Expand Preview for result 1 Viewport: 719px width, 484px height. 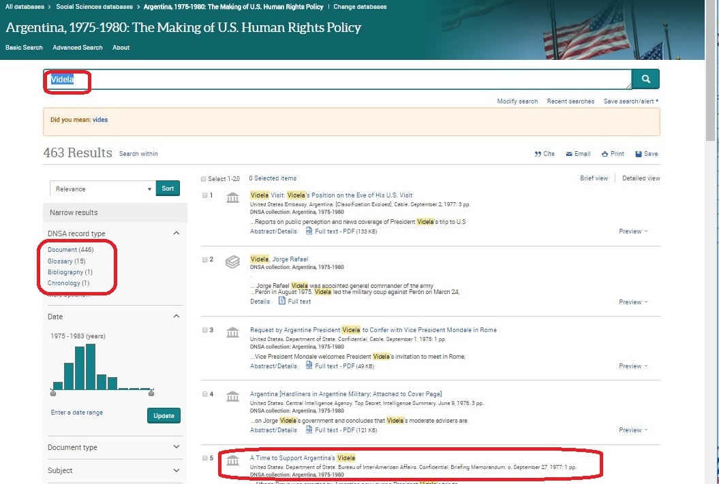tap(633, 231)
